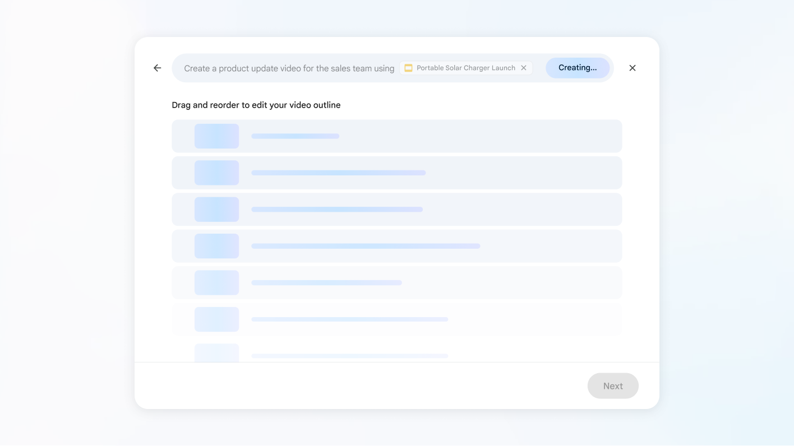Click the 'Drag and reorder to edit' heading
The width and height of the screenshot is (794, 446).
[256, 105]
